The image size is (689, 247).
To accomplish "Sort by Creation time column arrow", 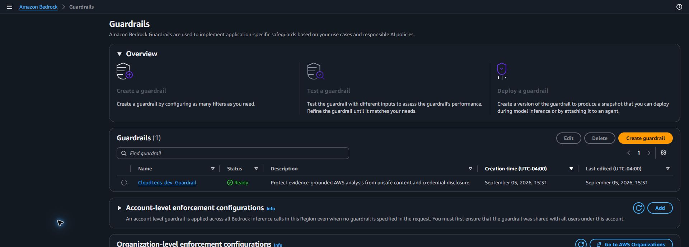I will coord(571,169).
